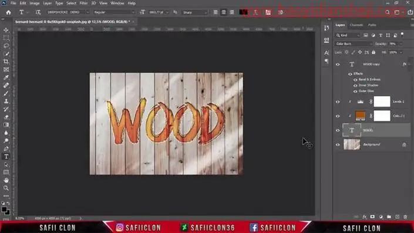Click the foreground color swatch
The width and height of the screenshot is (414, 233).
tap(4, 210)
